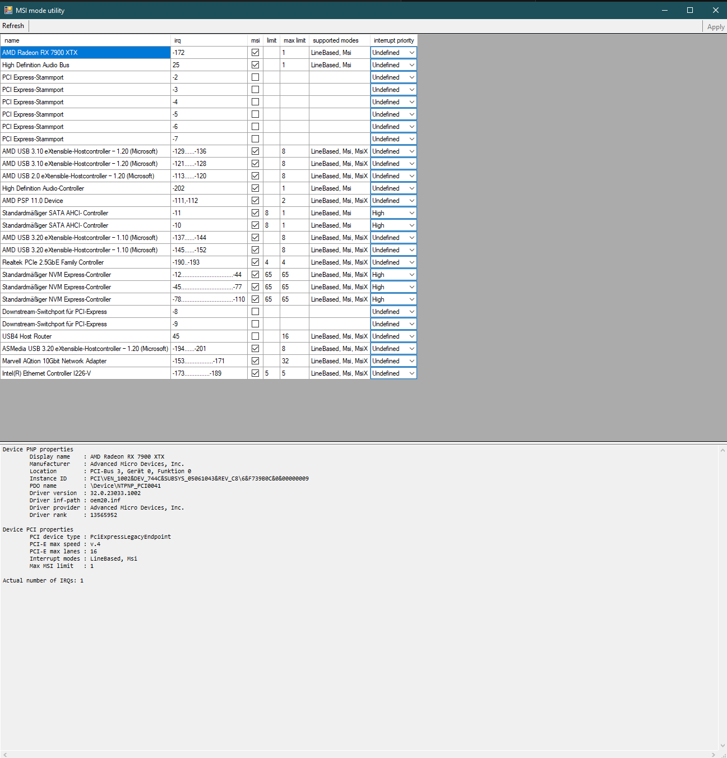
Task: Click properties pane scroll down arrow
Action: tap(723, 746)
